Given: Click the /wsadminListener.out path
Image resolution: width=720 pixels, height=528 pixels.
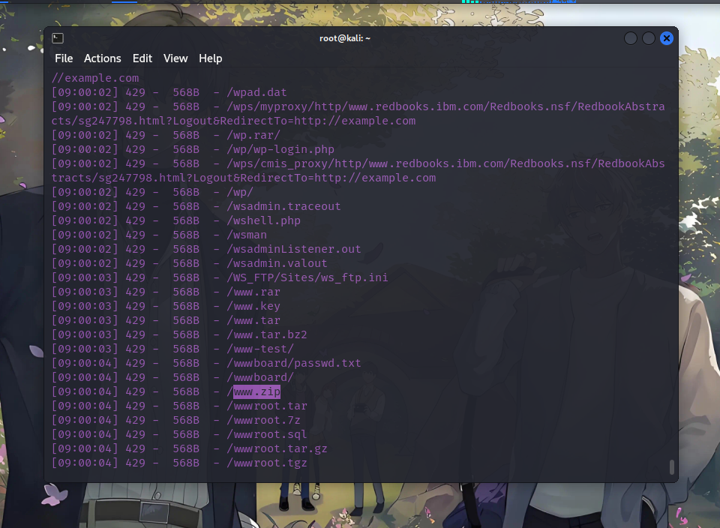Looking at the screenshot, I should [294, 249].
